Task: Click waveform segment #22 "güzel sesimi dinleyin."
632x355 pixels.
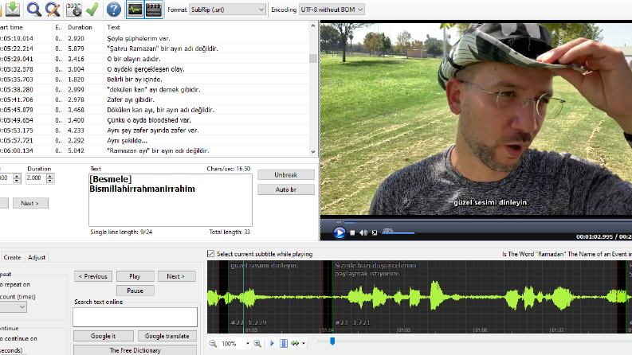Action: [x=275, y=297]
